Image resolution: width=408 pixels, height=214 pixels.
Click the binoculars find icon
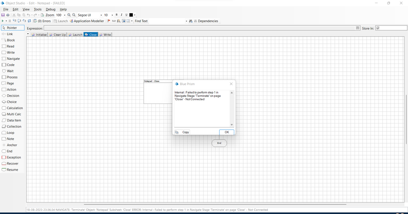tap(191, 21)
